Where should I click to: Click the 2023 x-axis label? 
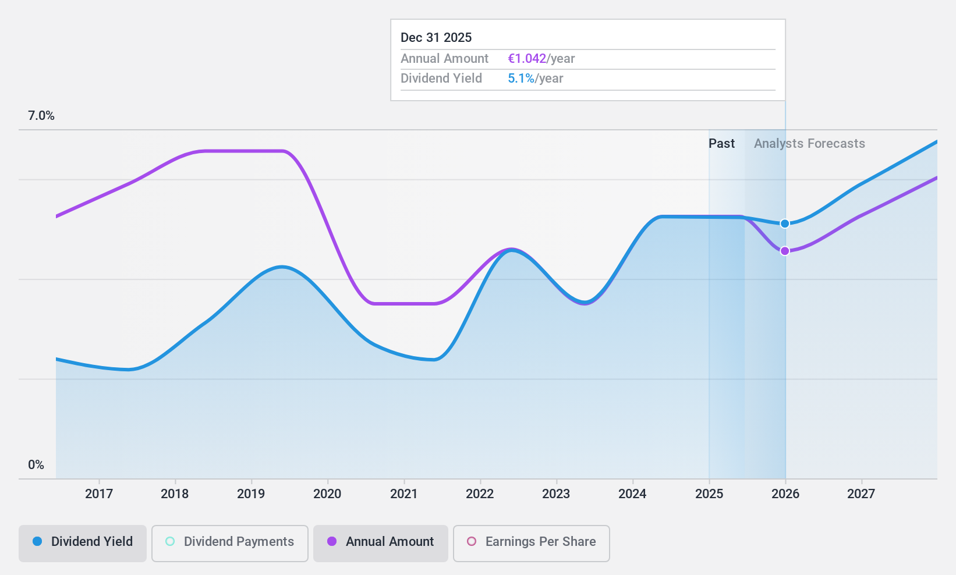(556, 494)
